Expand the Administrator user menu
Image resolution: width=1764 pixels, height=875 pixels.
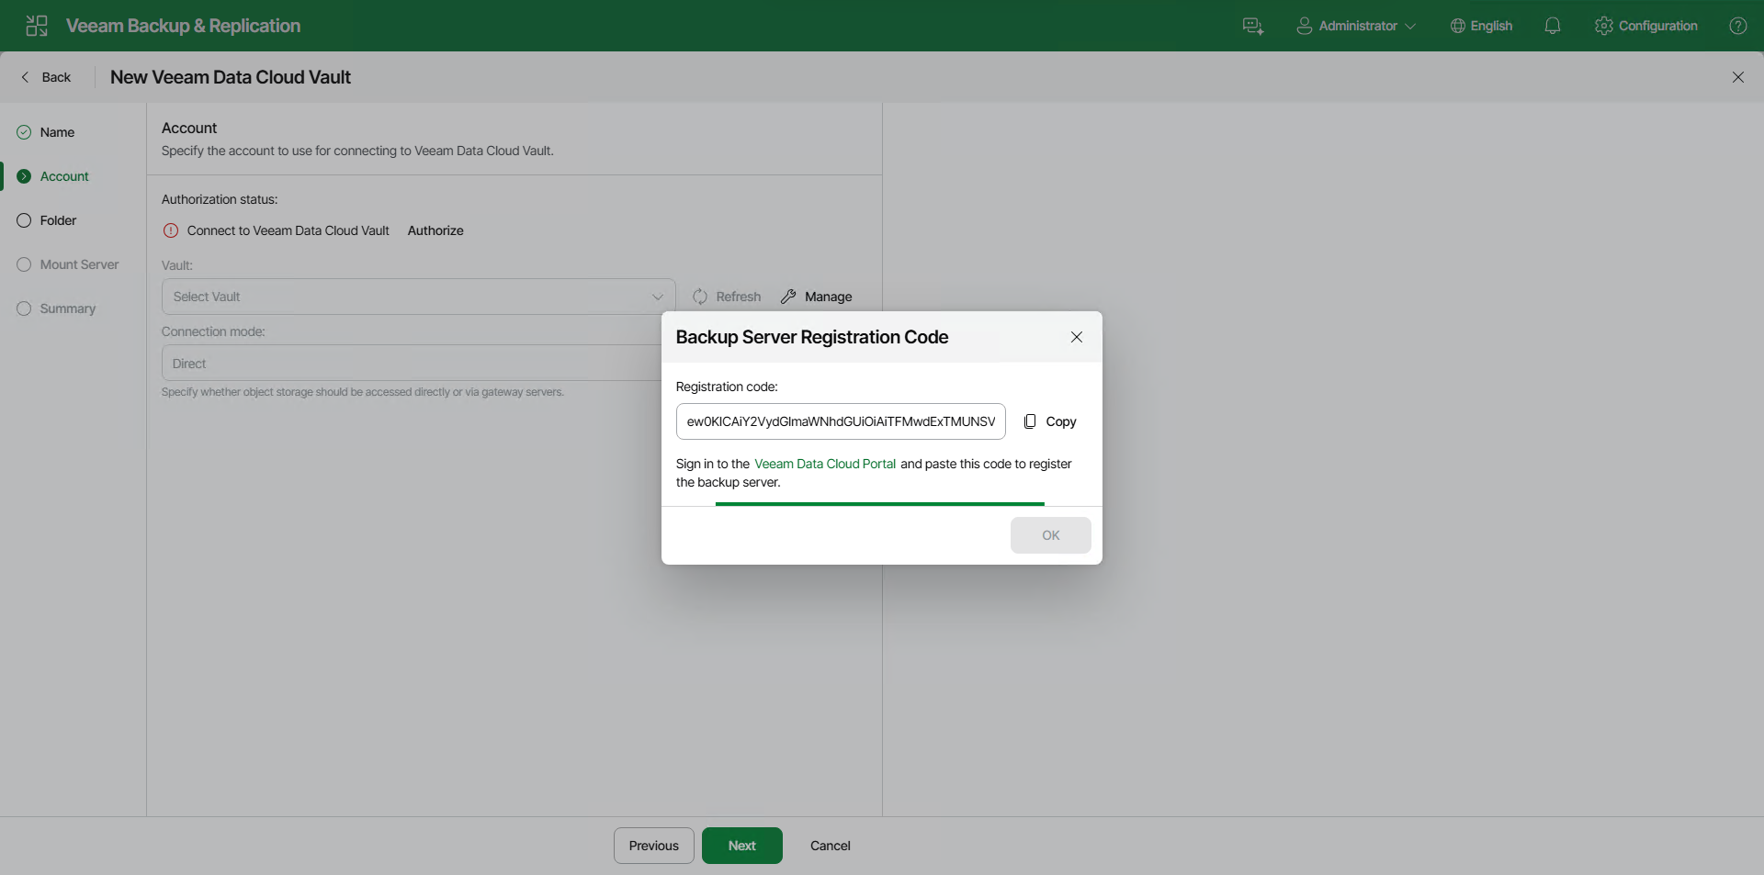tap(1356, 26)
